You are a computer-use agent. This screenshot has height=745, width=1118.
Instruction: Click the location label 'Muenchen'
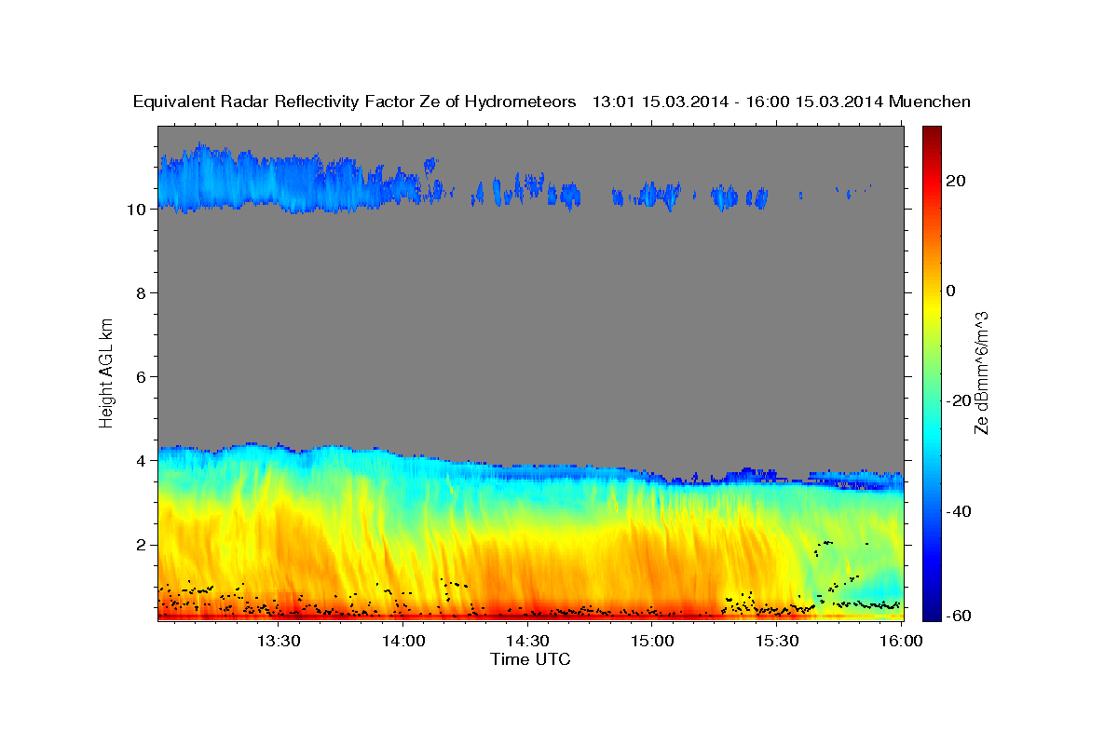pos(931,102)
